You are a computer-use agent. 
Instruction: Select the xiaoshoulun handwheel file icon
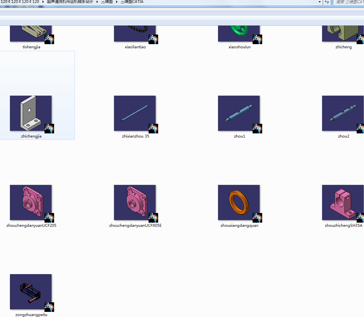pos(239,34)
